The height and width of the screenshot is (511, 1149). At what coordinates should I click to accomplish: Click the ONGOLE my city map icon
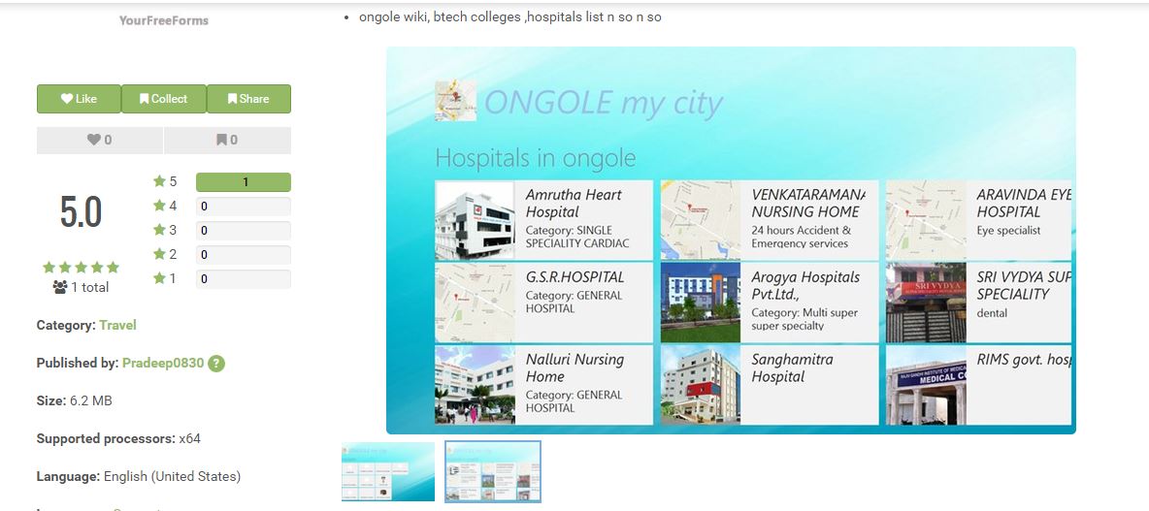(x=455, y=101)
